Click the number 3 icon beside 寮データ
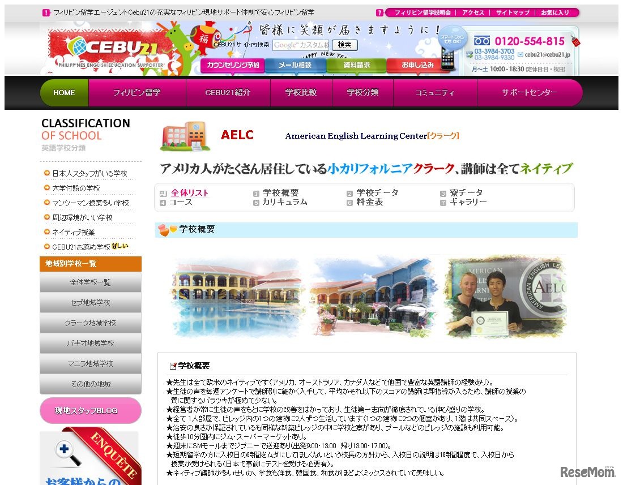 tap(443, 194)
